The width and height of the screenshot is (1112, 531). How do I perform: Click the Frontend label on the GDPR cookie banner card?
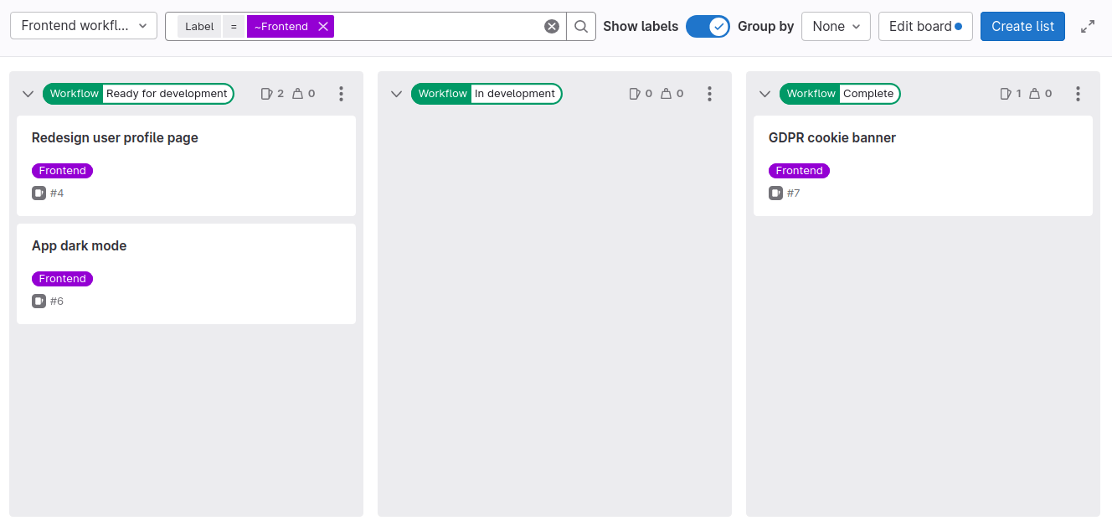pos(799,170)
